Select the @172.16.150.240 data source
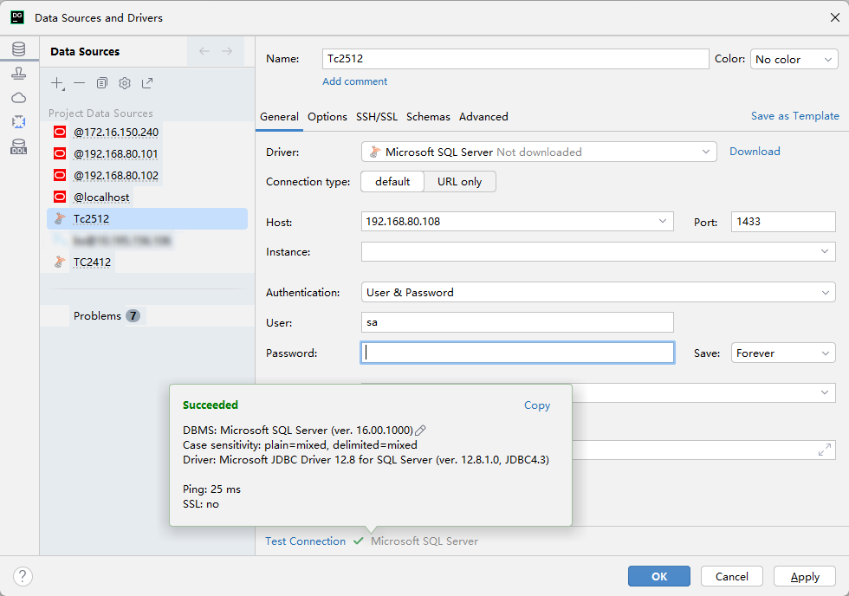 coord(116,132)
